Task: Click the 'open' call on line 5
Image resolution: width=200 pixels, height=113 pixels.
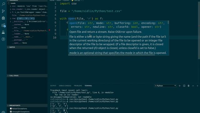Action: [x=72, y=19]
